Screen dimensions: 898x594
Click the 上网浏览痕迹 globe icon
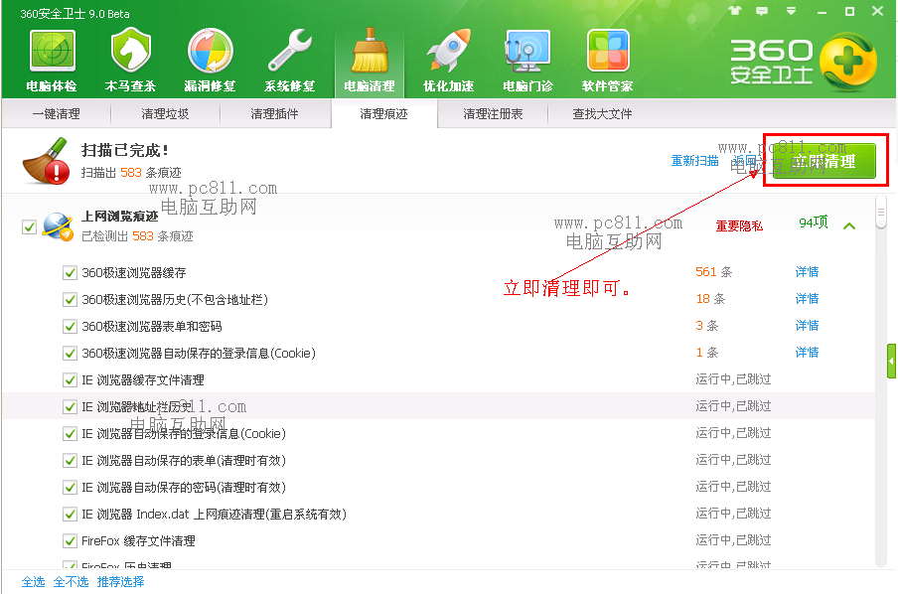pos(58,226)
